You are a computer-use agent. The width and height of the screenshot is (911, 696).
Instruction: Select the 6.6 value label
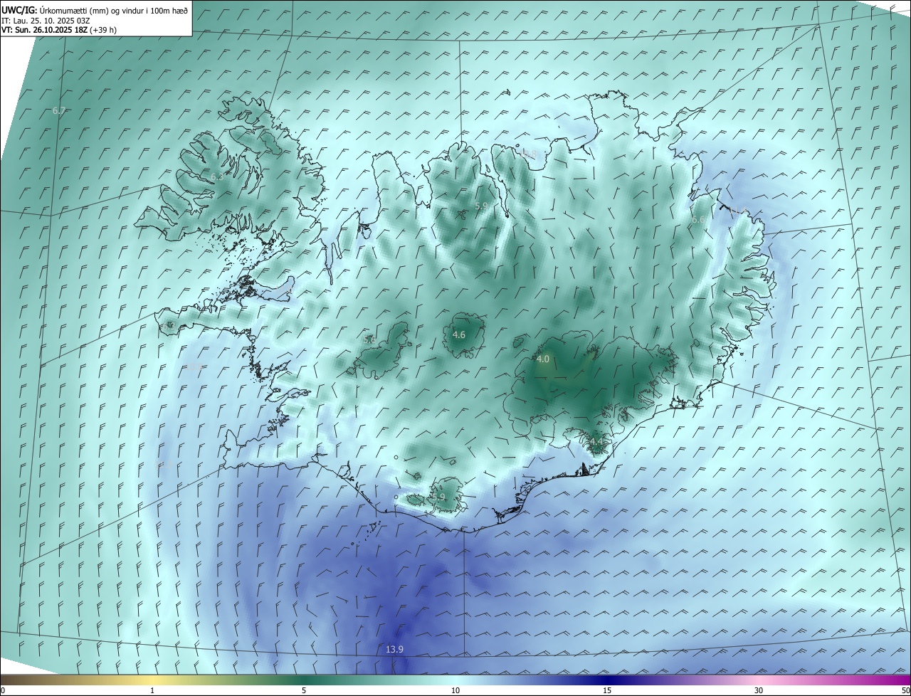point(698,220)
